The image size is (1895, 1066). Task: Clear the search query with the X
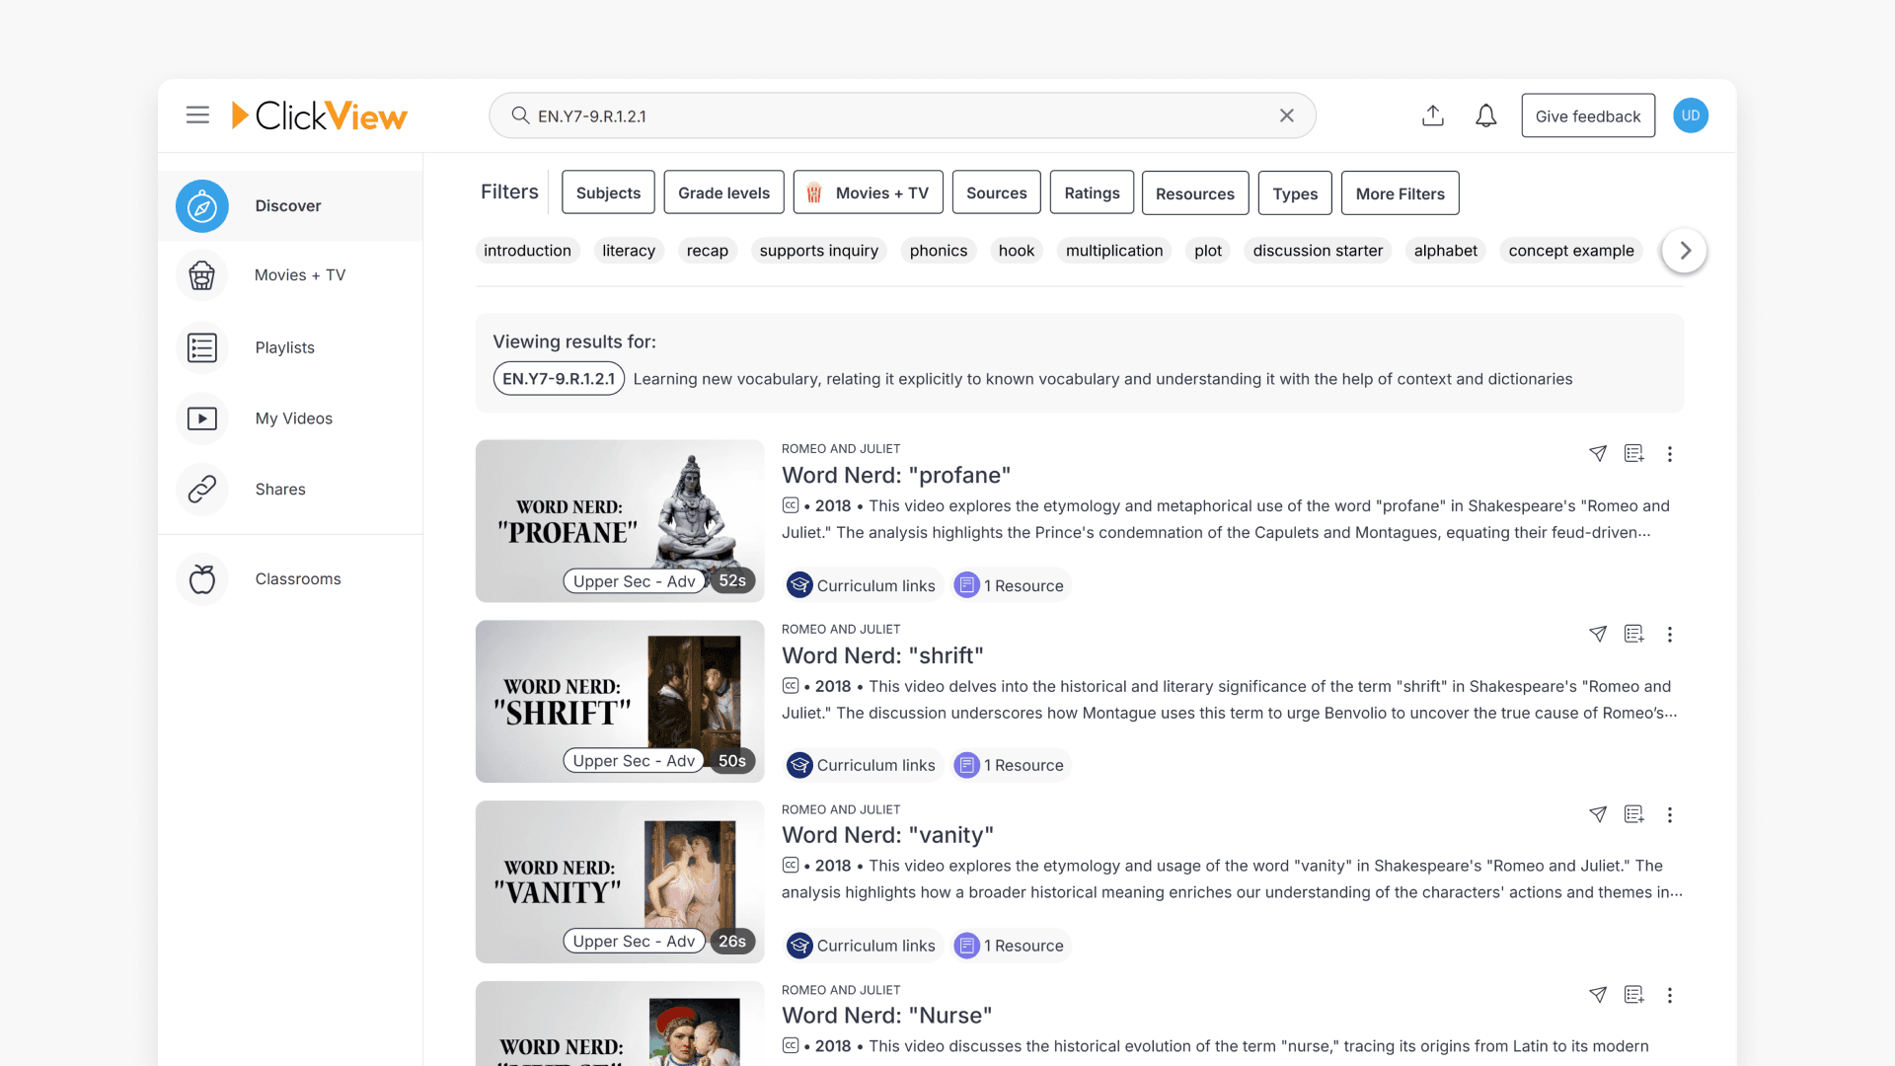(1286, 115)
